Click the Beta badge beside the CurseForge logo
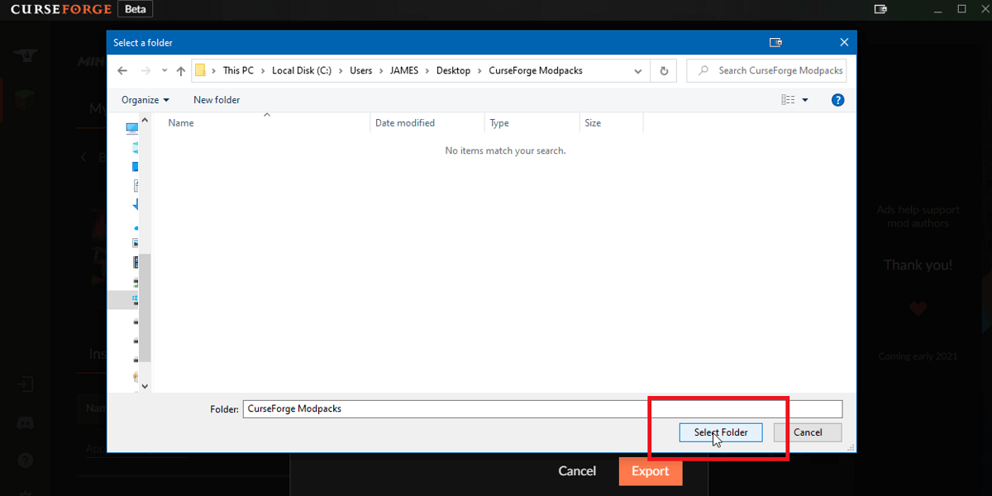Viewport: 992px width, 496px height. coord(134,9)
